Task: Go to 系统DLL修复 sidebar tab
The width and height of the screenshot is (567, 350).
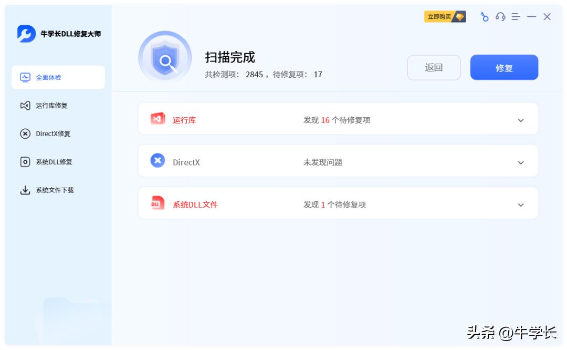Action: 54,162
